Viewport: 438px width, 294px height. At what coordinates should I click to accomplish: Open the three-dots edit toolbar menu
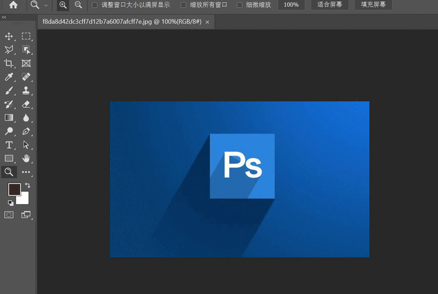tap(26, 172)
